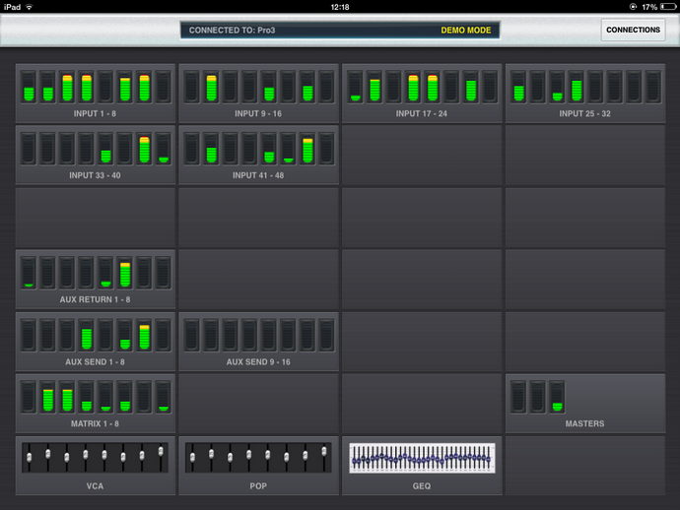
Task: Open the INPUT 33 - 40 channel group
Action: click(96, 156)
